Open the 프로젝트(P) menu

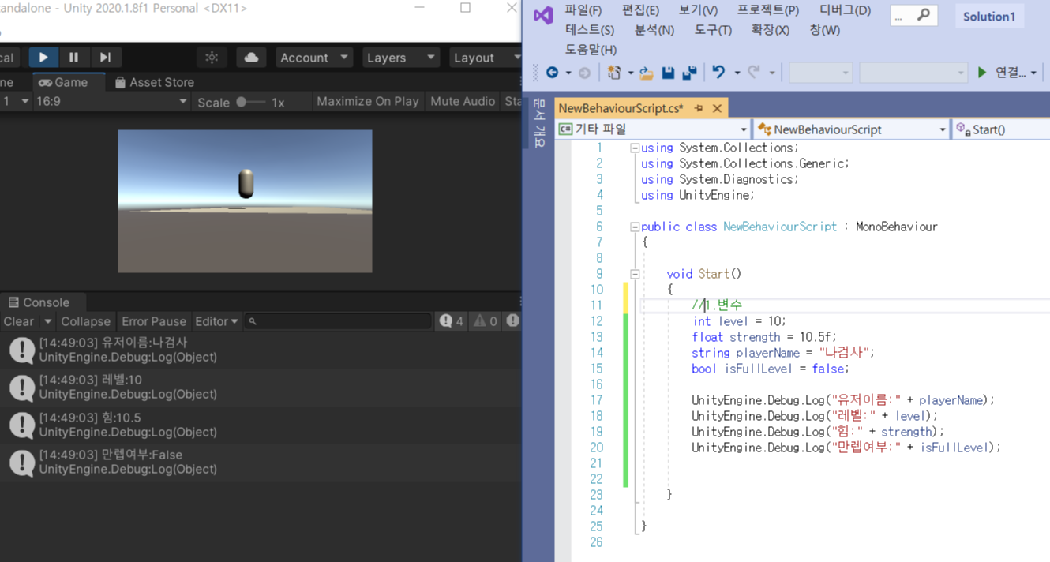coord(768,10)
